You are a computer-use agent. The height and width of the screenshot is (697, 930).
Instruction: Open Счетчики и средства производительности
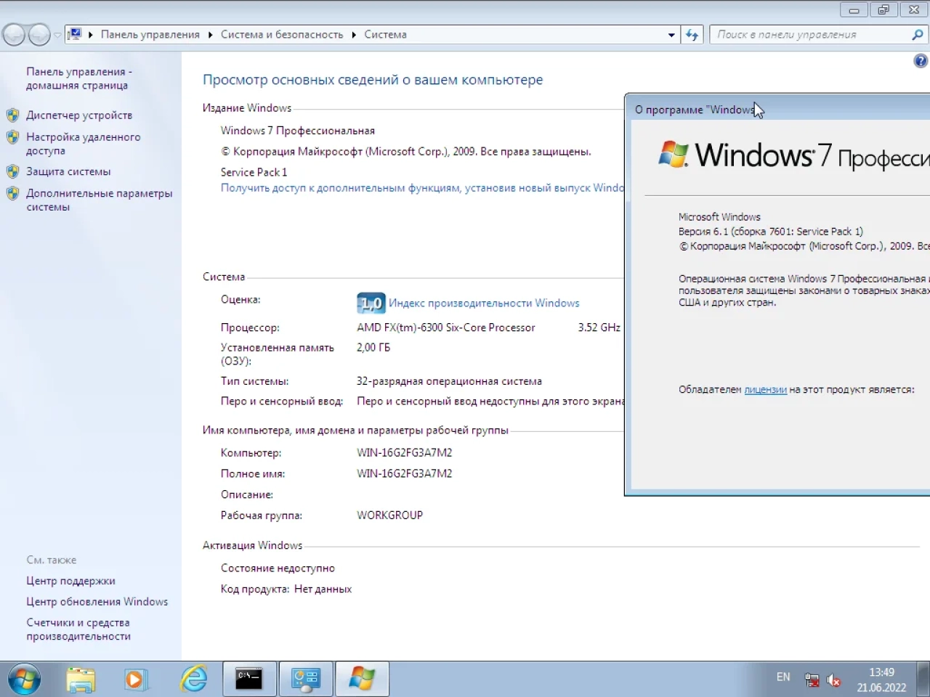pos(78,629)
